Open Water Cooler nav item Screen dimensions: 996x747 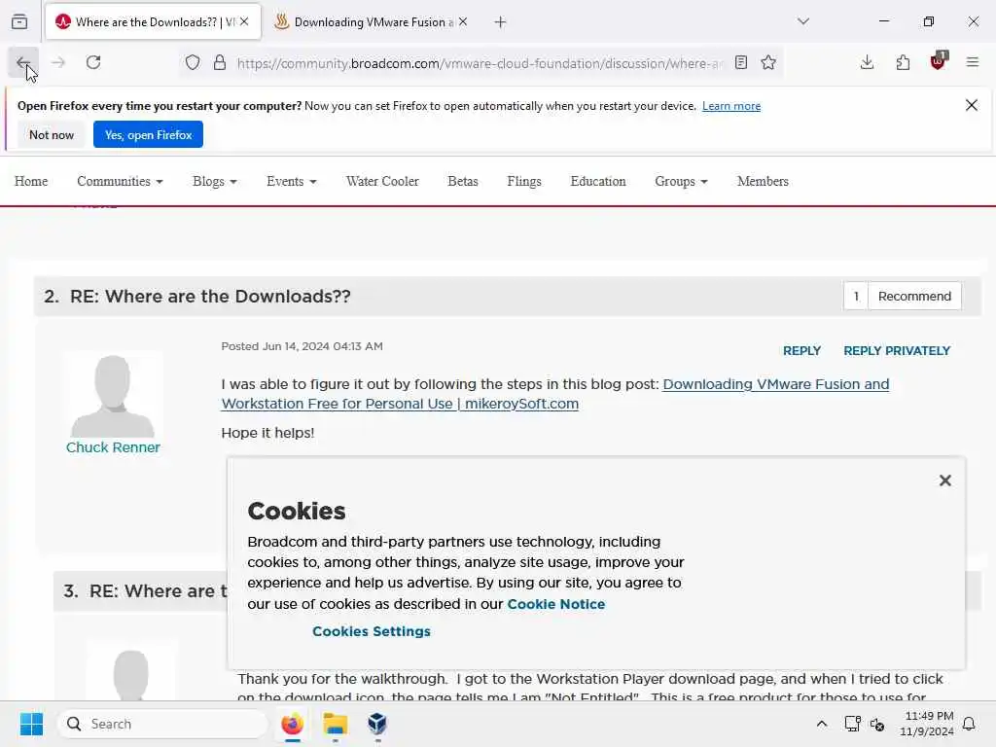382,181
